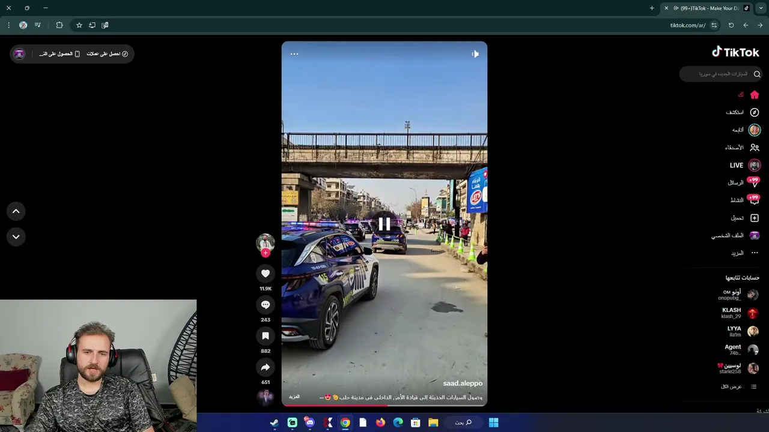The height and width of the screenshot is (432, 769).
Task: Open the Activity notifications with 99+ badge
Action: click(x=745, y=200)
